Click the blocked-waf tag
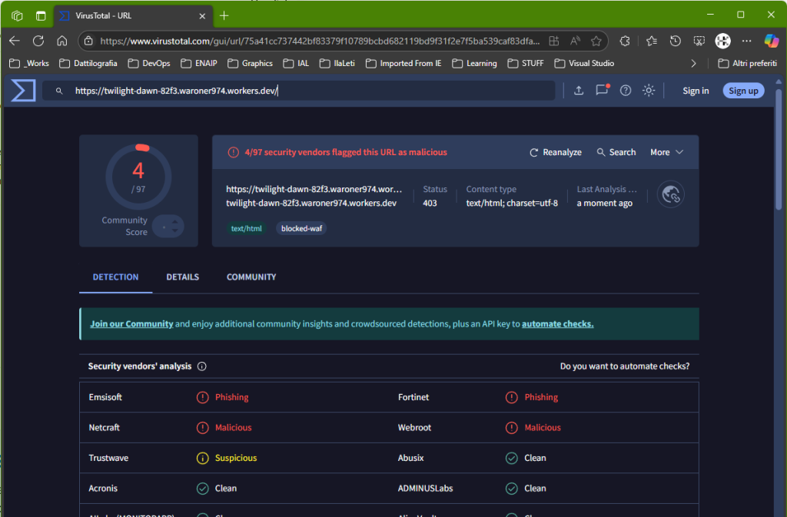Screen dimensions: 787x517 [301, 229]
